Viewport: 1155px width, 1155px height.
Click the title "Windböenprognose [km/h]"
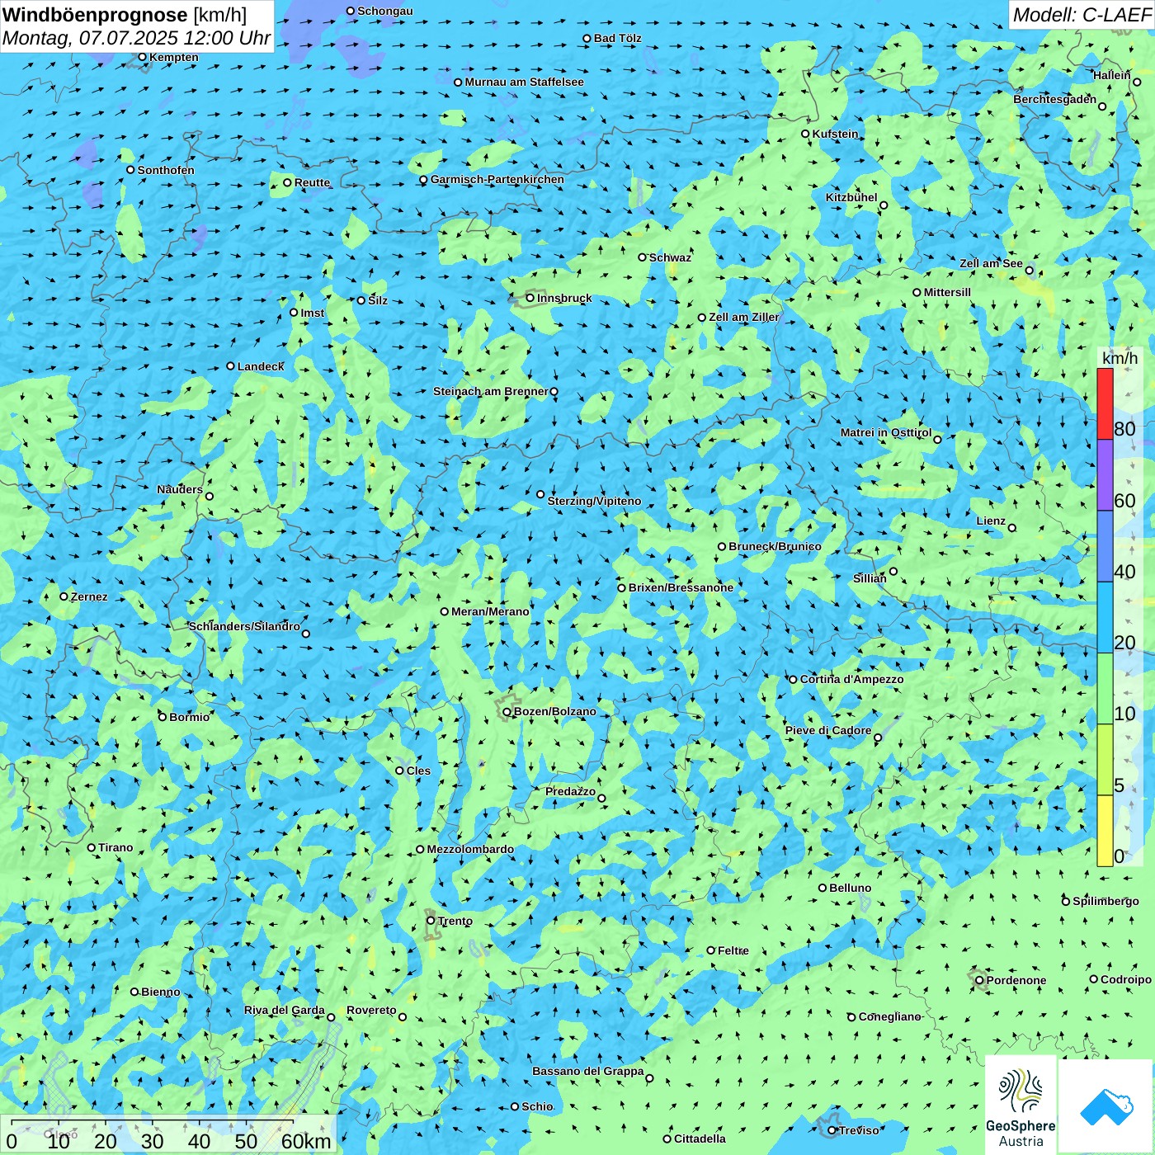point(125,15)
